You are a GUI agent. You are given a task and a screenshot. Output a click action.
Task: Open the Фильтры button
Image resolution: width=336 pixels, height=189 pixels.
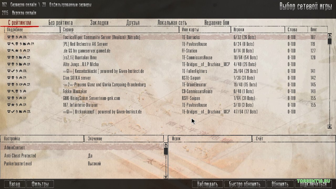[x=40, y=184]
